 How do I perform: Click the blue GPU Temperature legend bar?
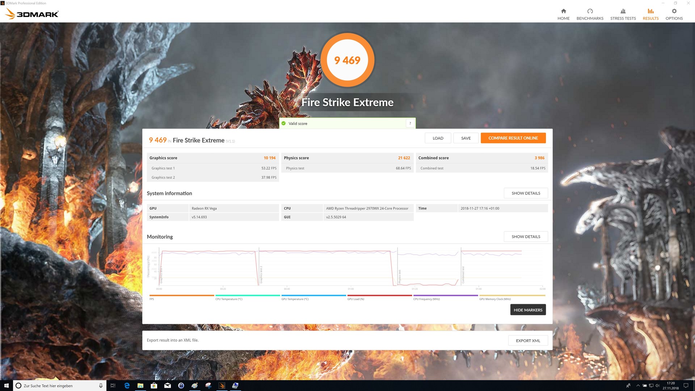(313, 295)
